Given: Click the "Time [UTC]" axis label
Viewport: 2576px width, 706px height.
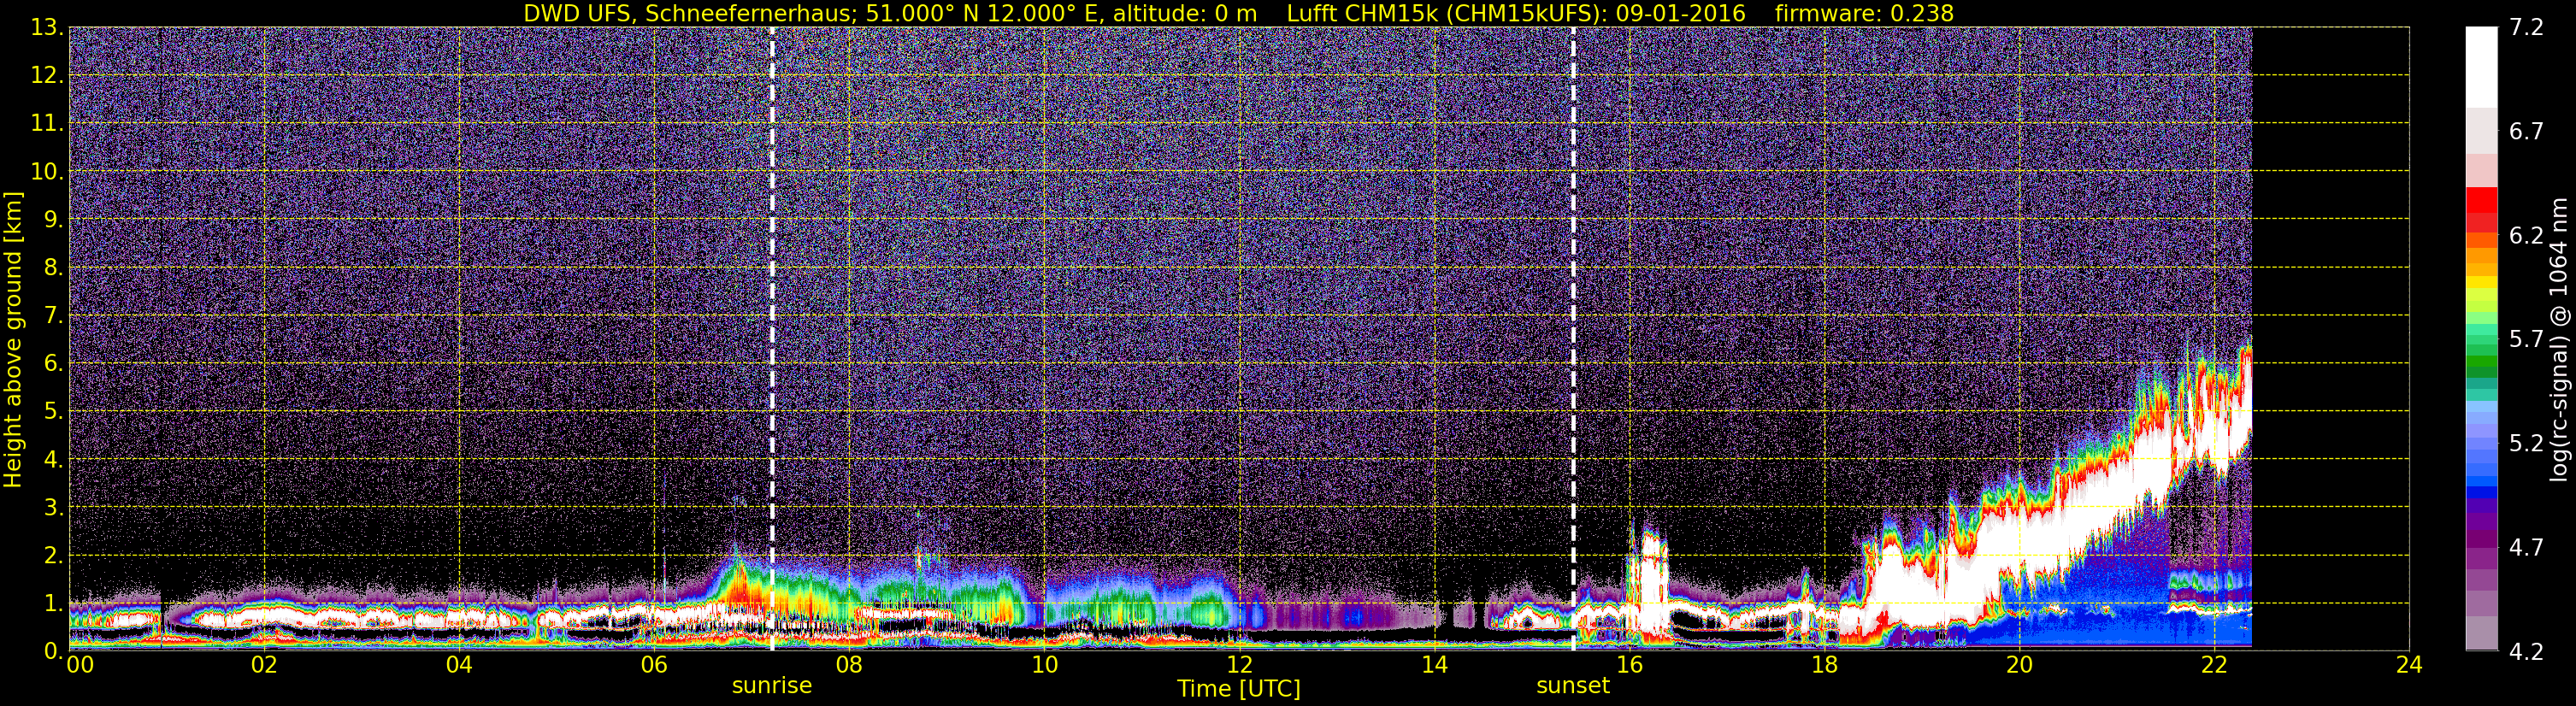Looking at the screenshot, I should tap(1239, 689).
